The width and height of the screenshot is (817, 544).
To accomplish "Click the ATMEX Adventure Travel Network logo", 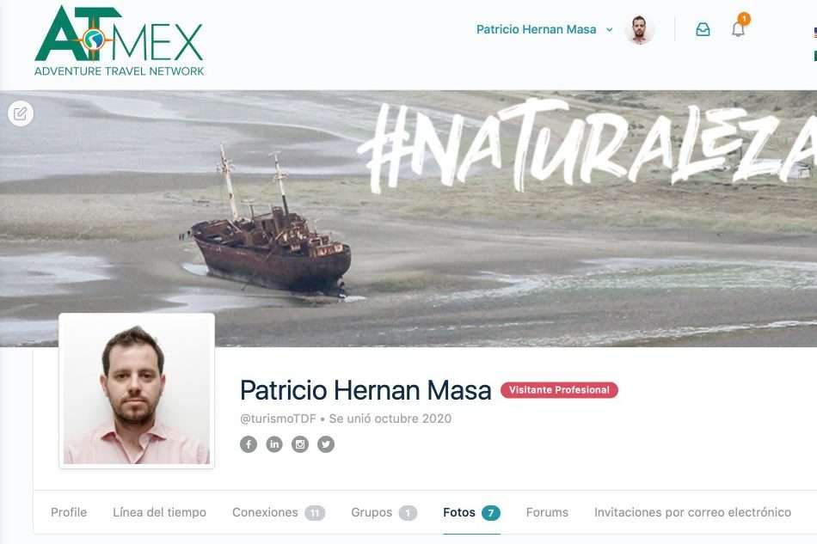I will pos(119,41).
